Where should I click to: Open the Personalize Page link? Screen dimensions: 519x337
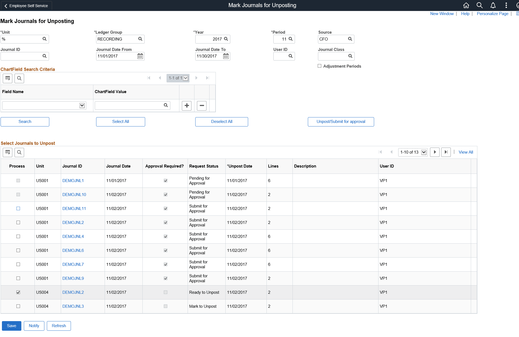point(492,14)
